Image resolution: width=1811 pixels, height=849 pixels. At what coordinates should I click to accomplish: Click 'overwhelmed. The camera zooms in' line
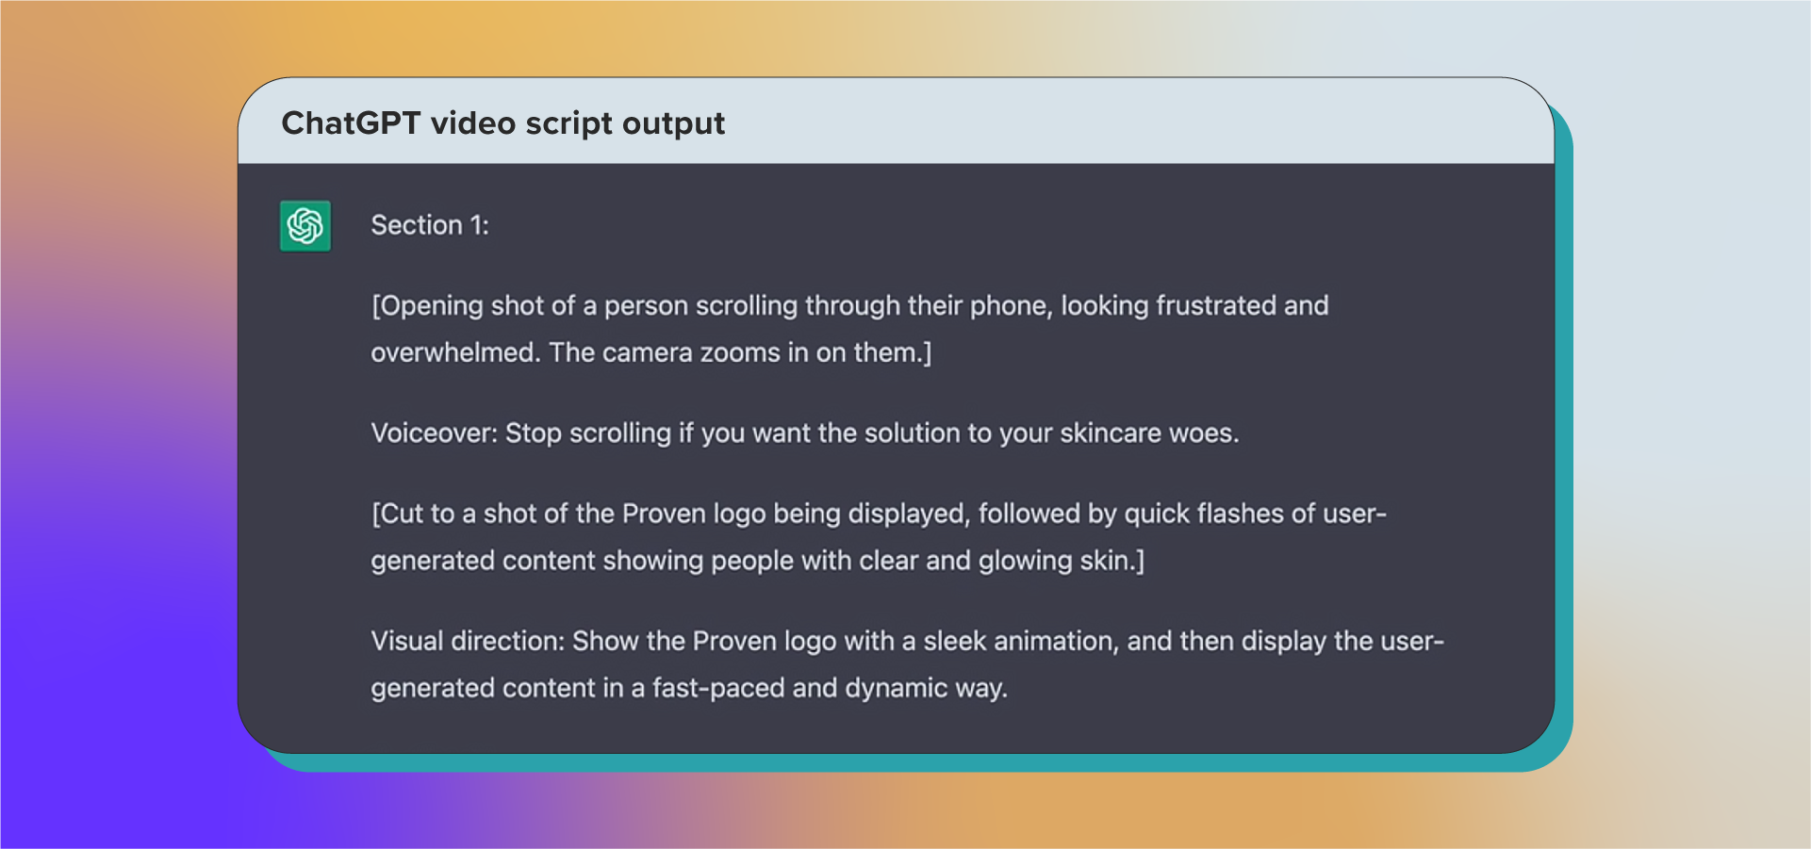pos(651,352)
